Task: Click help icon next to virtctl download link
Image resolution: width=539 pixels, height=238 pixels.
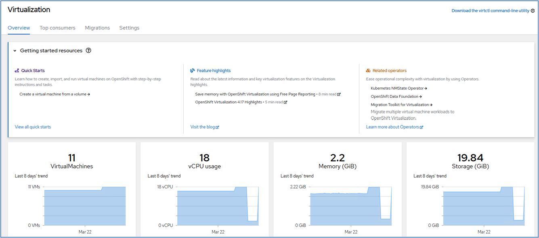Action: coord(533,11)
